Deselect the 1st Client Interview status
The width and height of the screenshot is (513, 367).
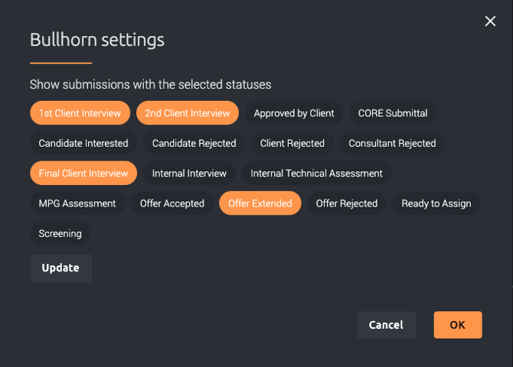80,113
